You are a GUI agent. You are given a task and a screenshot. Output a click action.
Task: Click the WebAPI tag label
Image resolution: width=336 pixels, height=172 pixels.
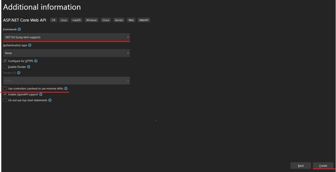144,20
